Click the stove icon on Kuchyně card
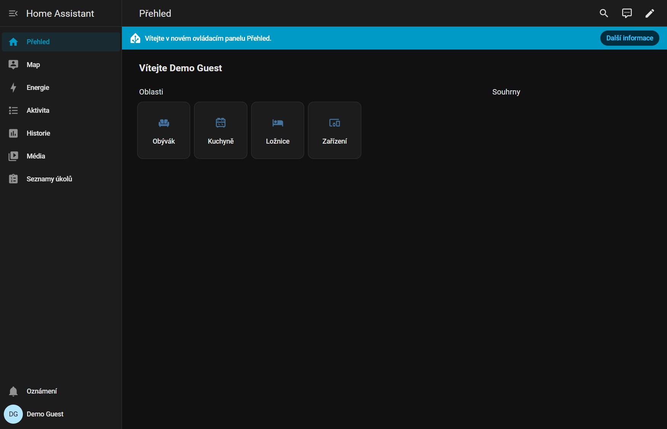667x429 pixels. pos(221,123)
